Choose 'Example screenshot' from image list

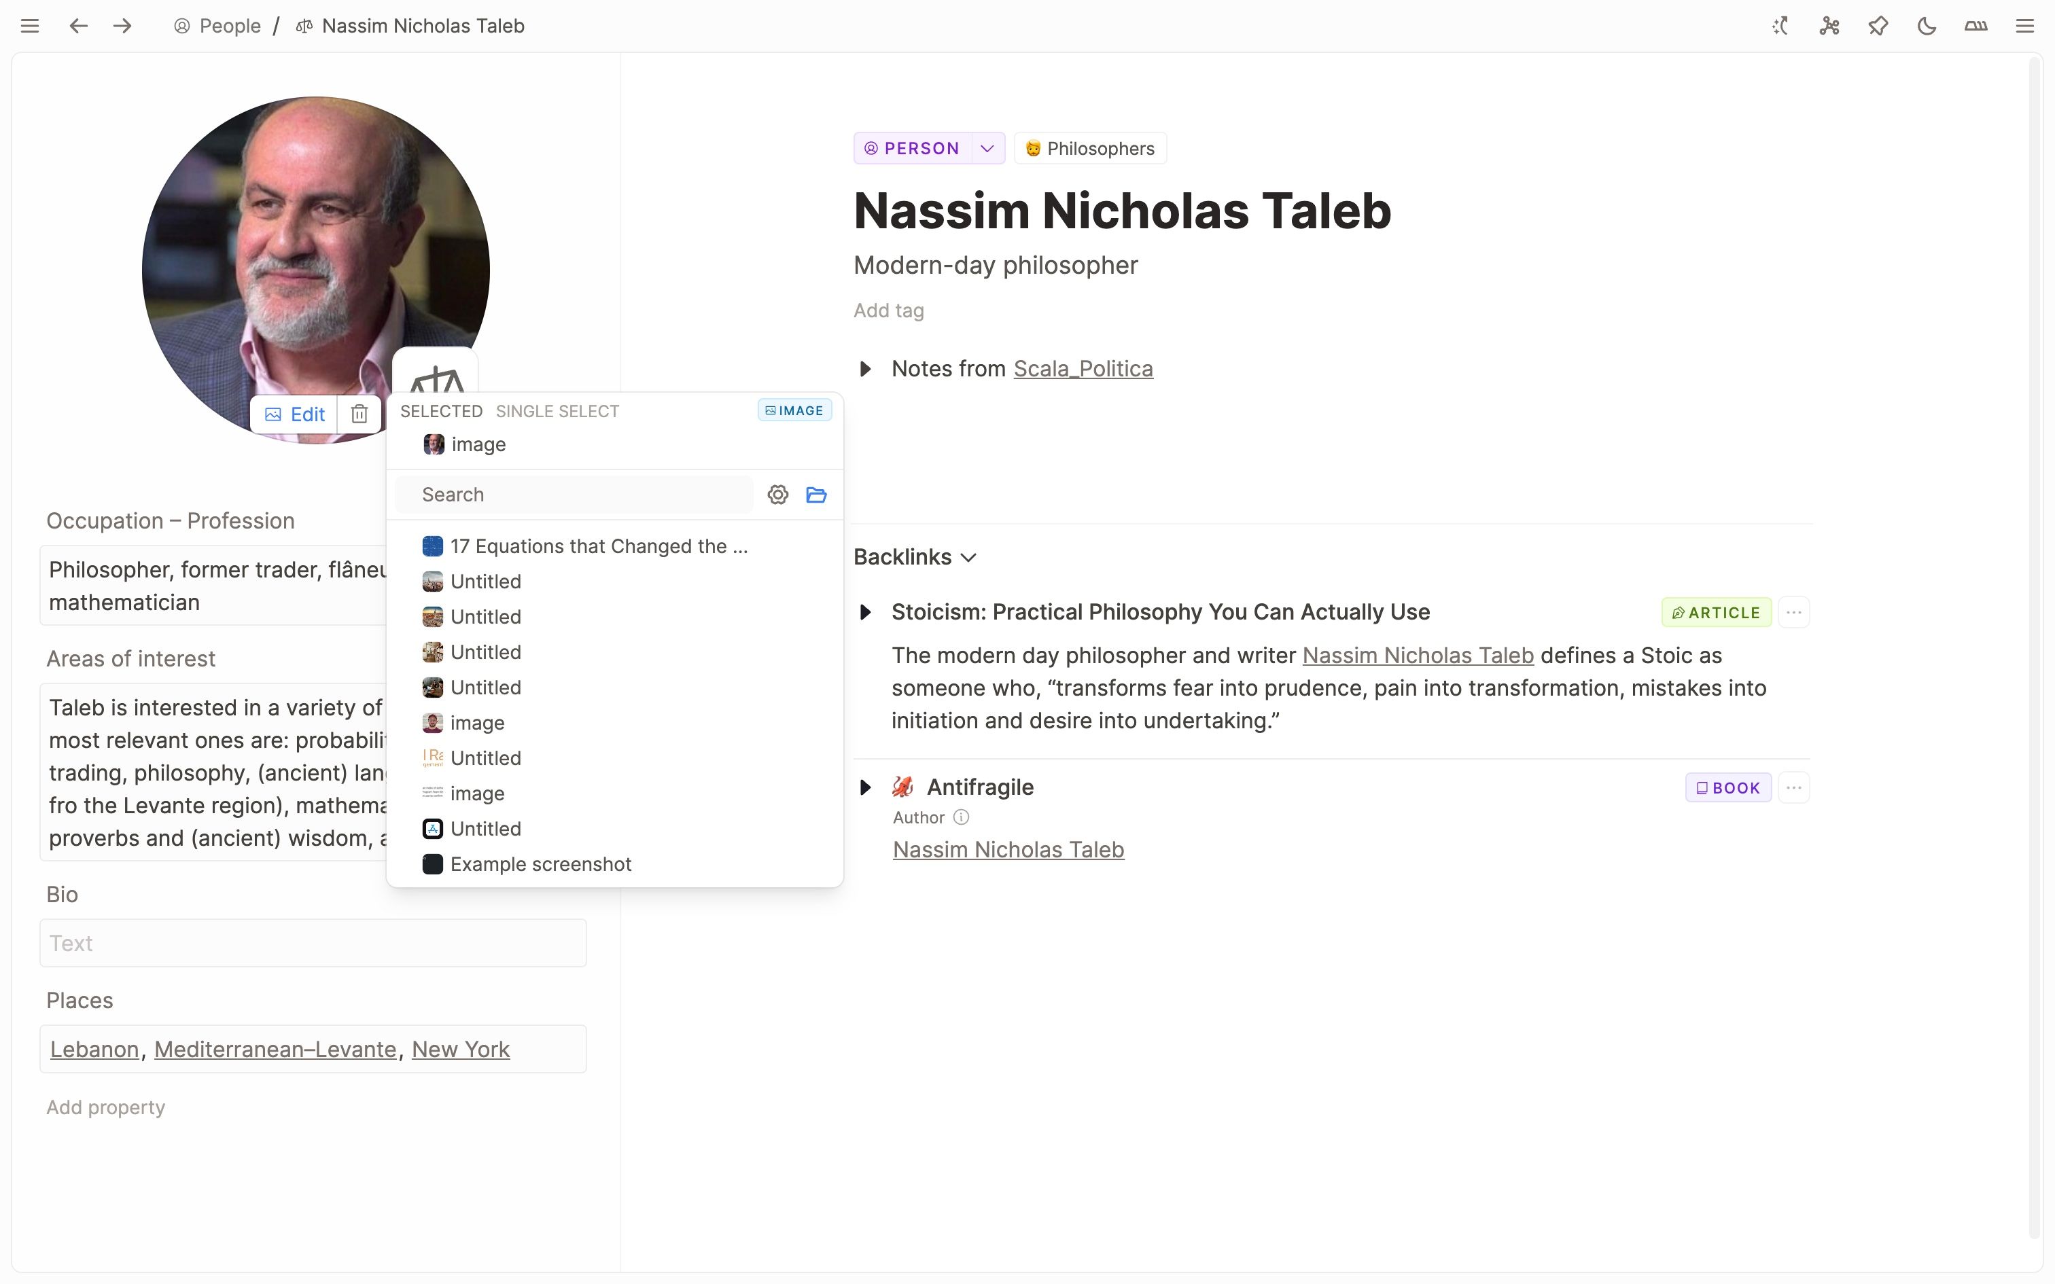[540, 863]
